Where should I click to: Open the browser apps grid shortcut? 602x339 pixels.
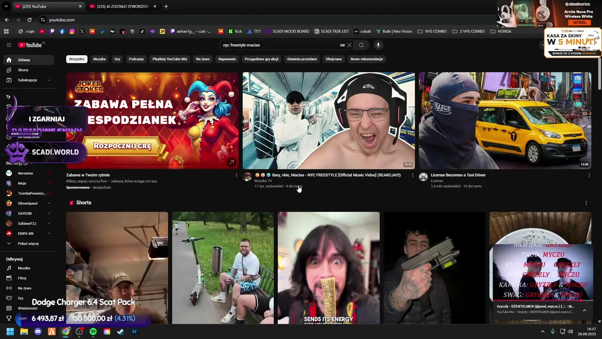click(x=6, y=32)
